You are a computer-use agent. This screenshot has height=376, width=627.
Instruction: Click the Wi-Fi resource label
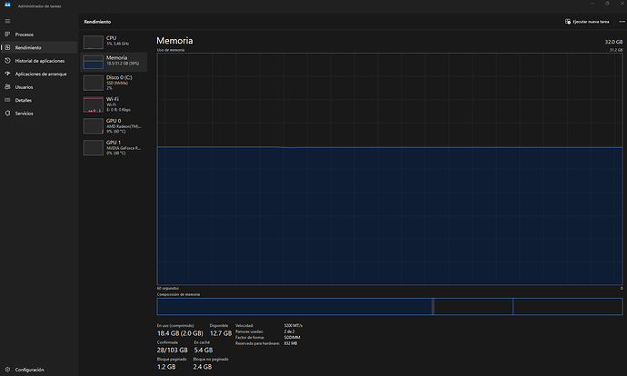click(x=113, y=99)
